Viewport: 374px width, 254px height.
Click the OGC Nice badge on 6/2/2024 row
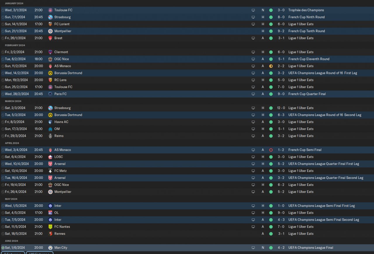click(x=50, y=59)
